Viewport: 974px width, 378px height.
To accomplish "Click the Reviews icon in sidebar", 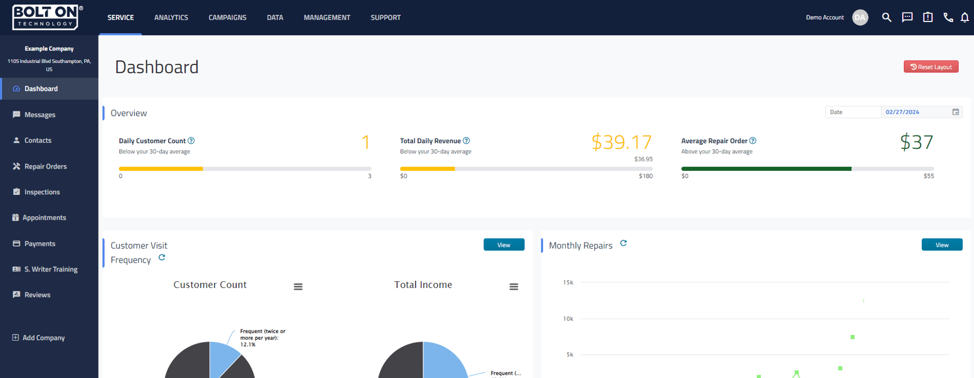I will [16, 295].
